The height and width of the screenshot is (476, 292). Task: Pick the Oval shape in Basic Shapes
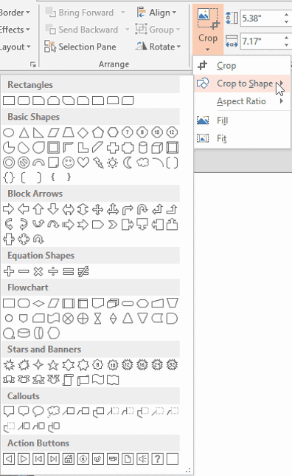(x=9, y=132)
